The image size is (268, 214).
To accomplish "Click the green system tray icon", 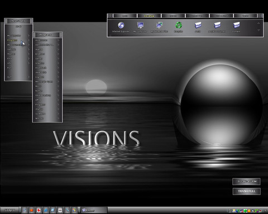I will [x=245, y=211].
